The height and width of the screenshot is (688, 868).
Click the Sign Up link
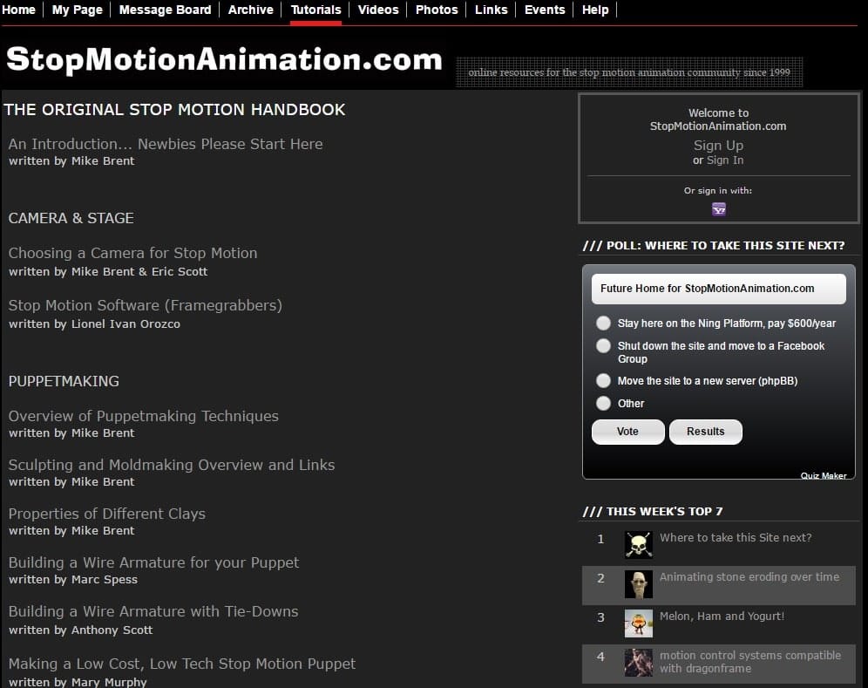coord(718,146)
